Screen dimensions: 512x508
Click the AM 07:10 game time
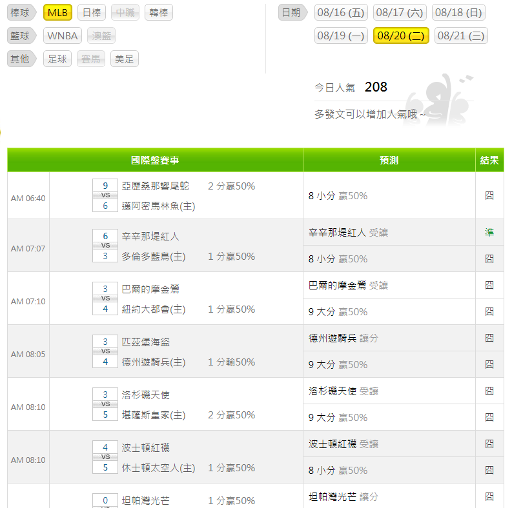click(28, 301)
